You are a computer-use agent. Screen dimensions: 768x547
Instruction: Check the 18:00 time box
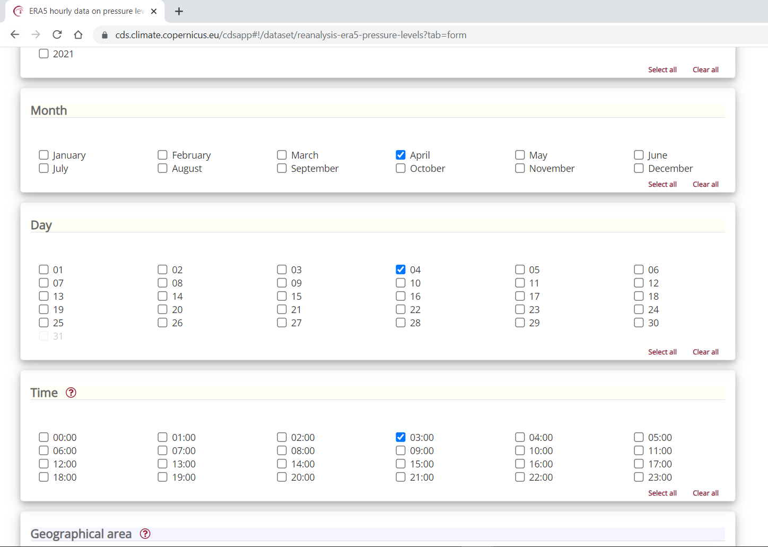click(43, 477)
